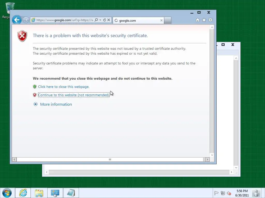265x198 pixels.
Task: Click scroll down arrow in background window
Action: pos(236,168)
